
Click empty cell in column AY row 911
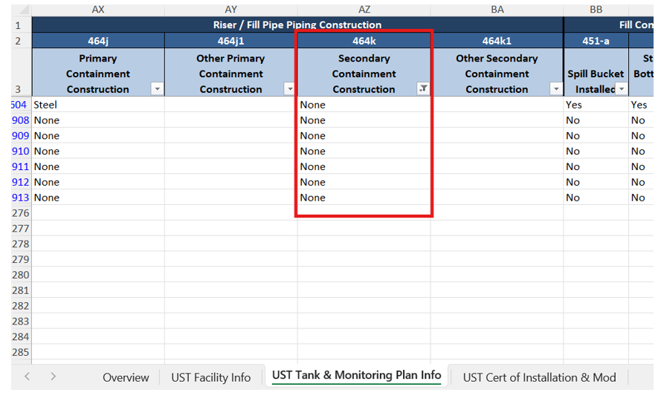point(231,166)
